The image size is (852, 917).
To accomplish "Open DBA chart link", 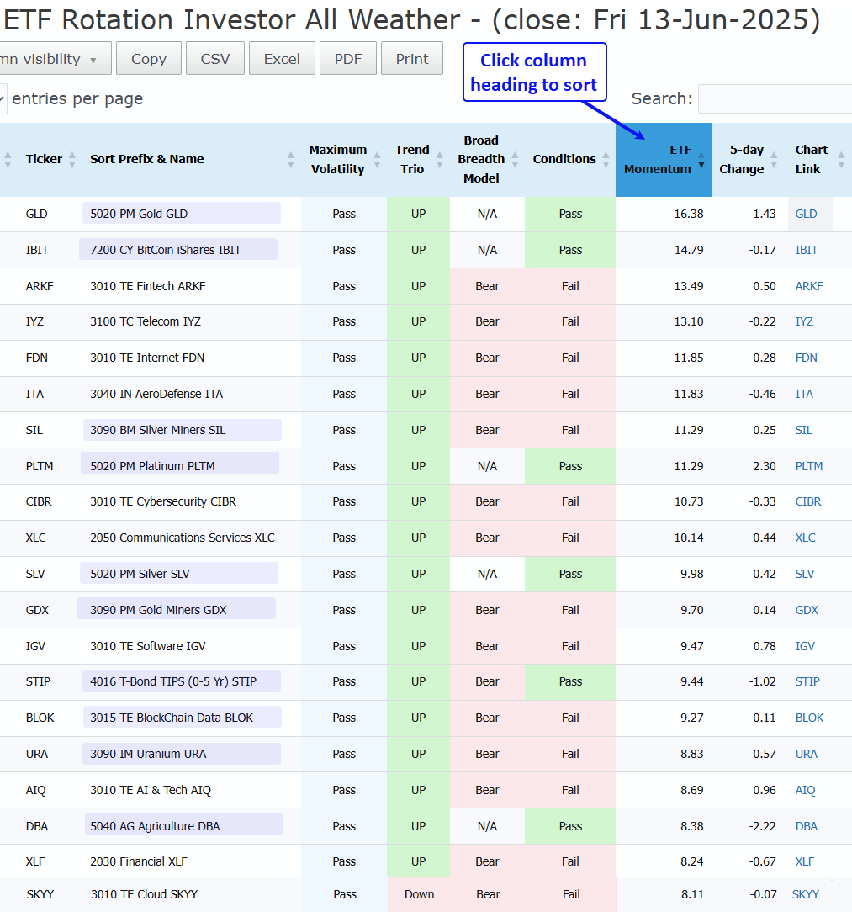I will [x=807, y=827].
